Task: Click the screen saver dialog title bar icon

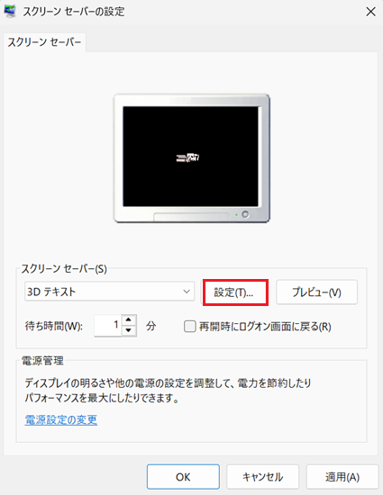Action: tap(10, 12)
